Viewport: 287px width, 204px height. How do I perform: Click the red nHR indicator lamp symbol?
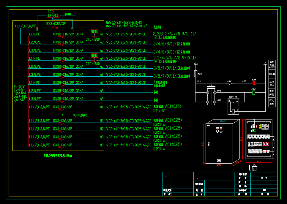[x=254, y=83]
